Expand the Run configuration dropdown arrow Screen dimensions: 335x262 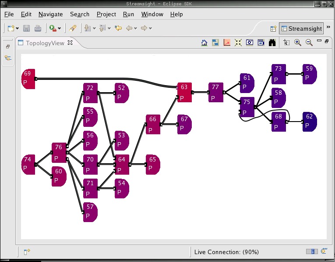[60, 29]
